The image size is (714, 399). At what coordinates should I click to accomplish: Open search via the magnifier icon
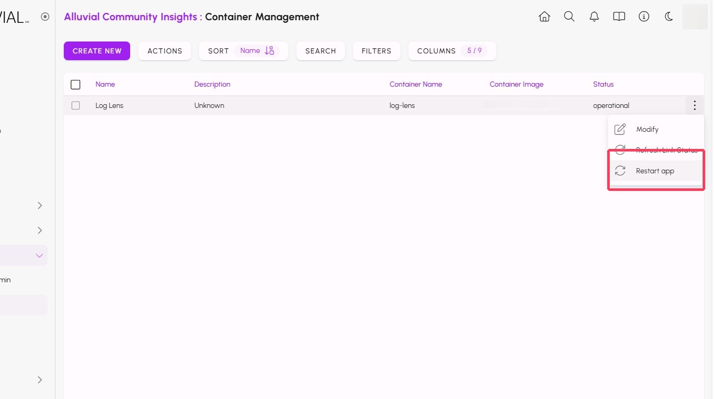(x=569, y=17)
